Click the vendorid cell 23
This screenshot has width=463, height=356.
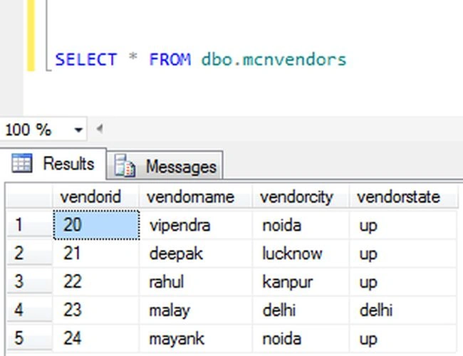pos(96,310)
